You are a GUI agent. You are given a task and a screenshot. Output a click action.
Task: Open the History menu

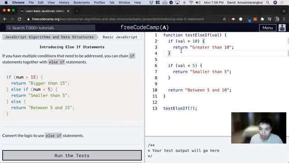click(64, 2)
